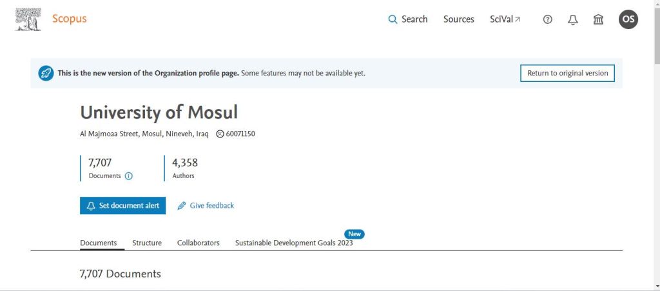Open the OS user account avatar
660x291 pixels.
point(628,19)
